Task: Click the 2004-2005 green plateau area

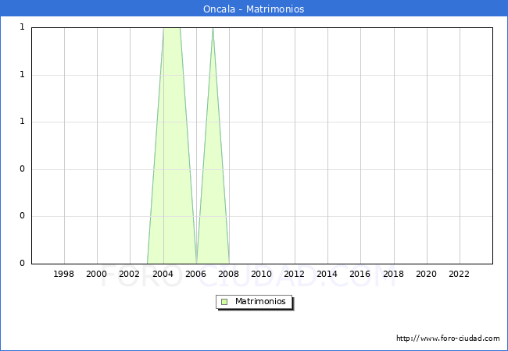Action: (172, 145)
